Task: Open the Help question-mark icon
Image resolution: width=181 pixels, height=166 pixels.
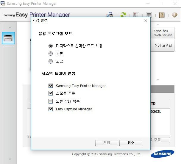Action: 162,15
